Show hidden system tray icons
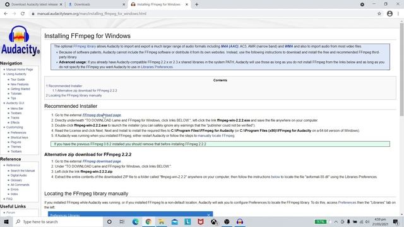Image resolution: width=404 pixels, height=227 pixels. point(336,221)
